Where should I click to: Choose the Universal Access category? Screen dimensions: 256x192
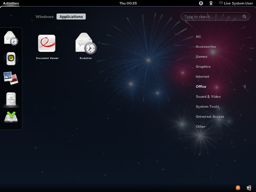(210, 116)
